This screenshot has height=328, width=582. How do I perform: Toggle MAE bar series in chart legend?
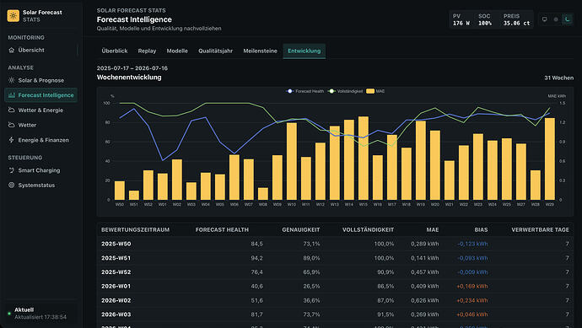(375, 91)
